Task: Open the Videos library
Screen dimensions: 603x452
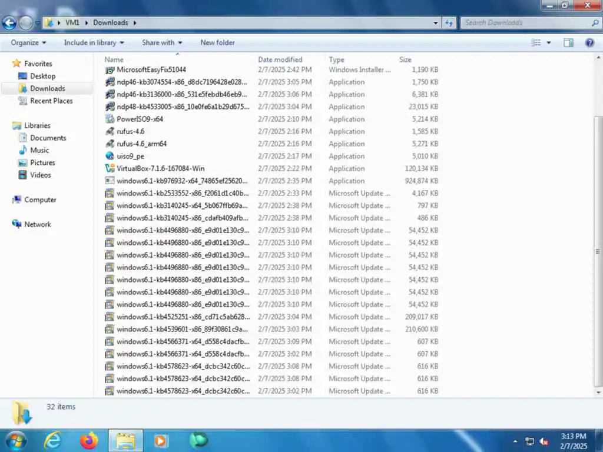Action: tap(40, 175)
